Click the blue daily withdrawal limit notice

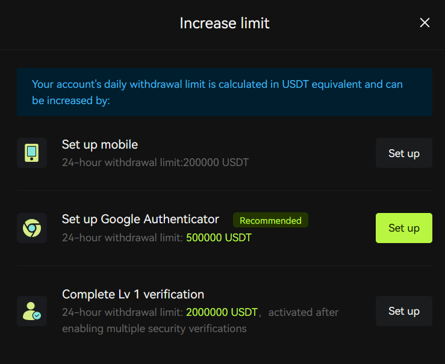[225, 92]
